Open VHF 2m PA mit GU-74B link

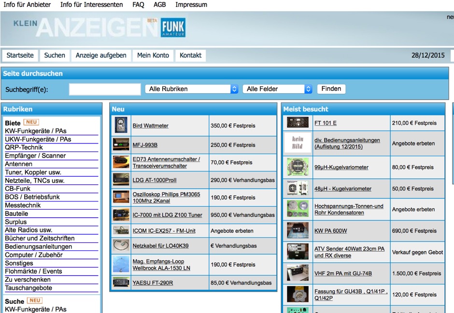(343, 273)
